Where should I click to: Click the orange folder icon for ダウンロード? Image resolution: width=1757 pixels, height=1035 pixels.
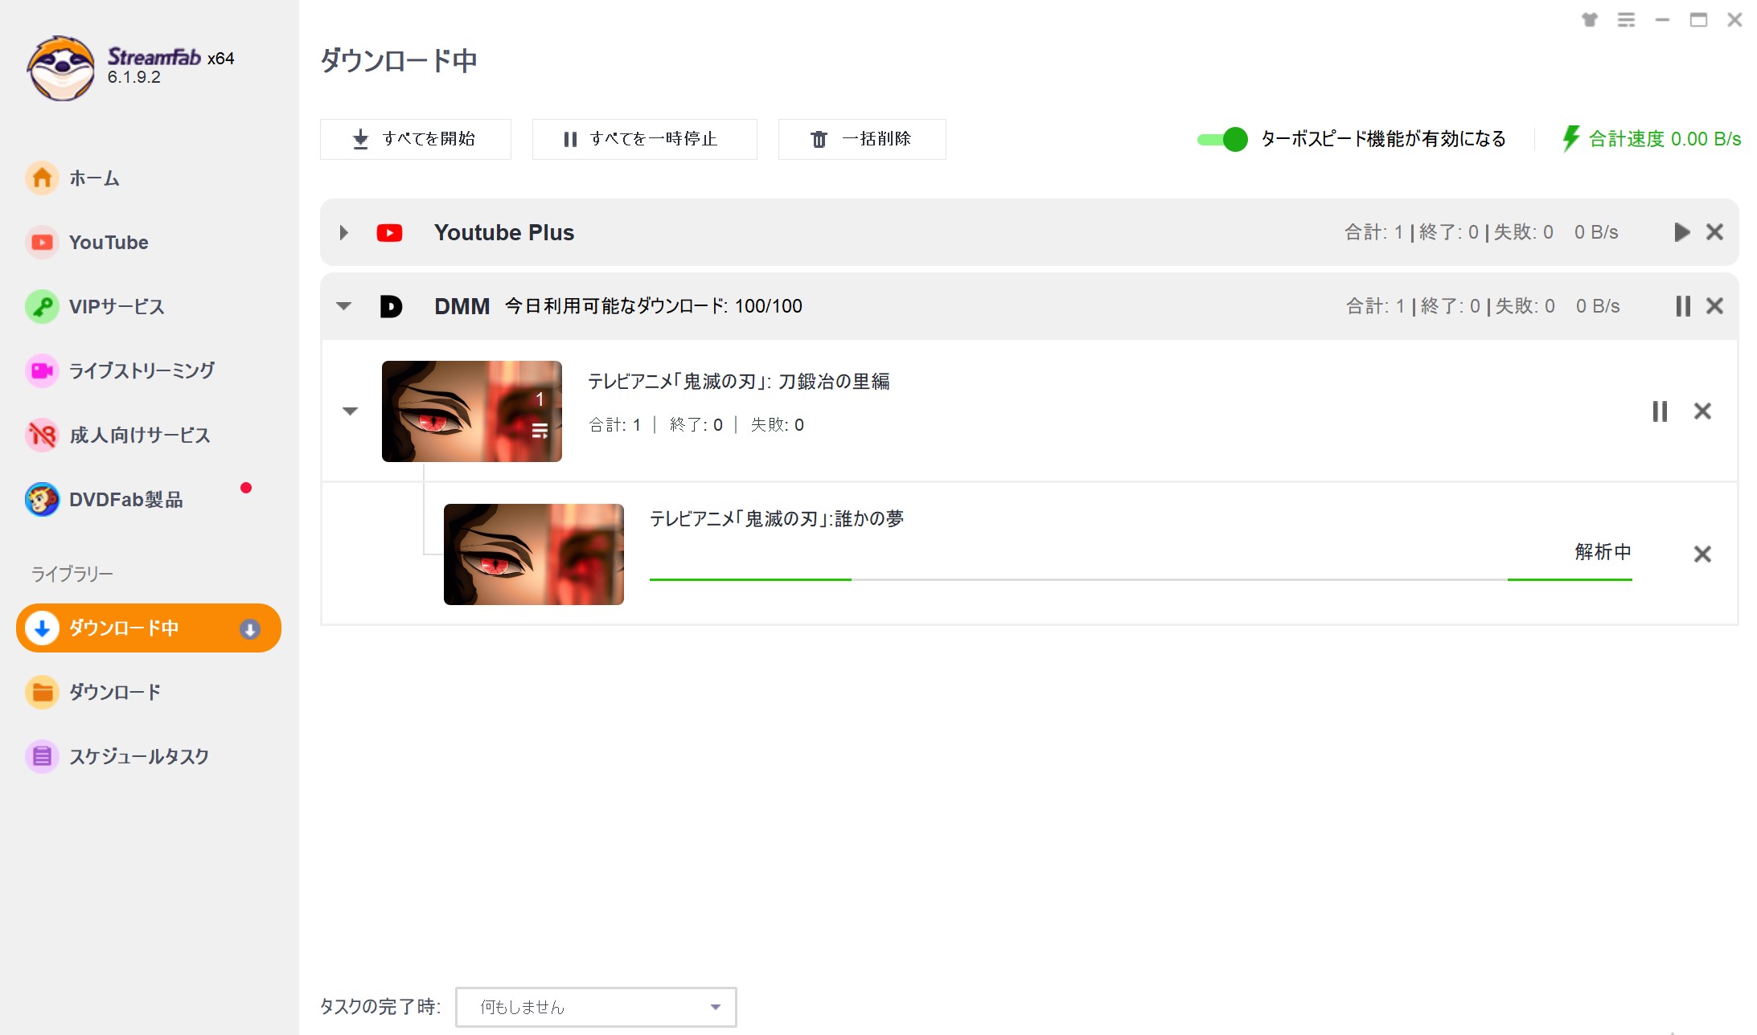(42, 692)
